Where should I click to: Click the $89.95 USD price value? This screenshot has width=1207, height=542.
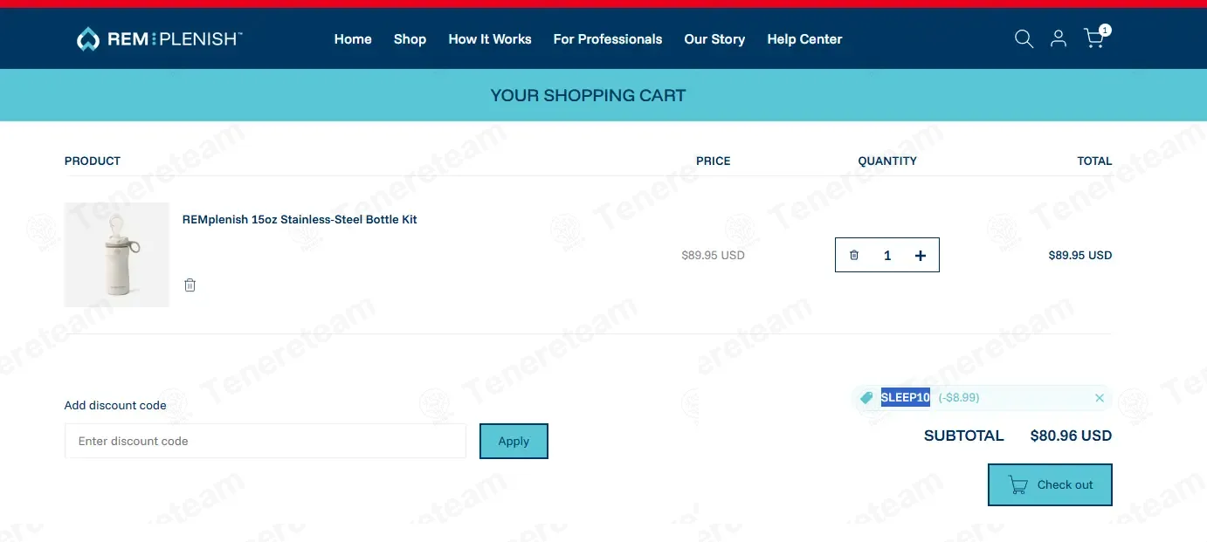pos(713,256)
